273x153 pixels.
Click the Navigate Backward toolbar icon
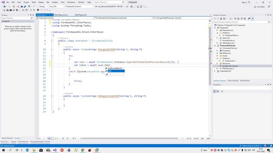tap(4, 6)
